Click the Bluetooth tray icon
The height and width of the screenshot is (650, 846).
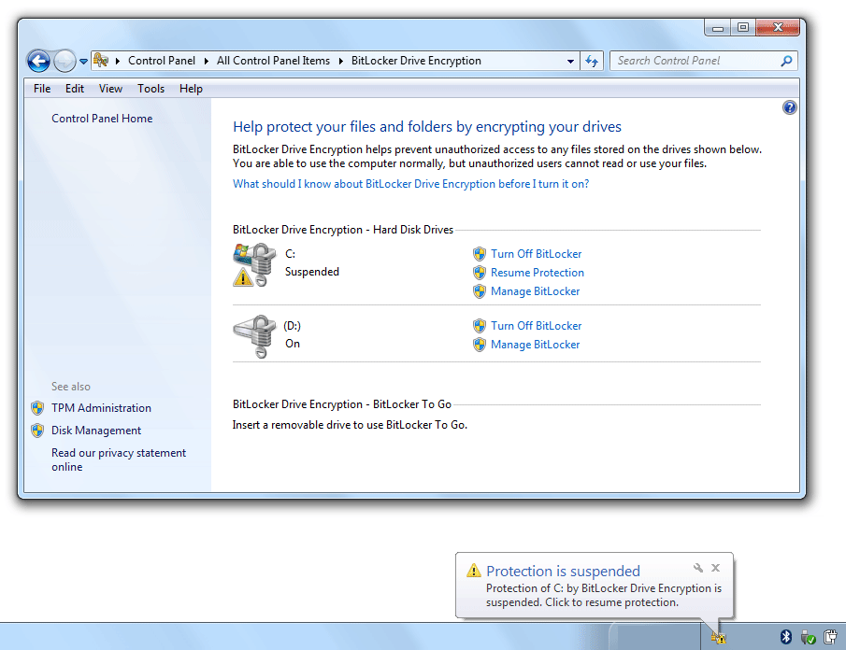pyautogui.click(x=785, y=637)
